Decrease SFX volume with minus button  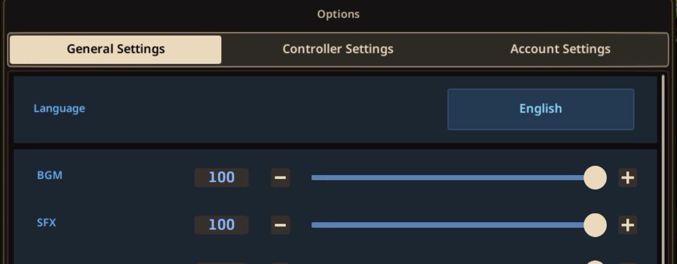point(280,225)
